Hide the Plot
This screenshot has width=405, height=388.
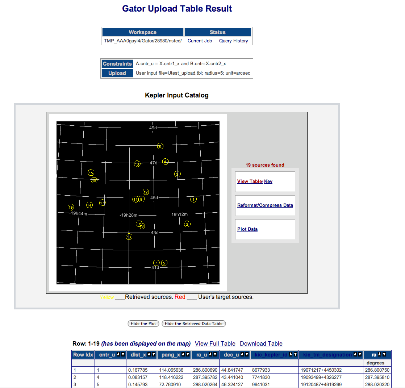click(x=144, y=324)
